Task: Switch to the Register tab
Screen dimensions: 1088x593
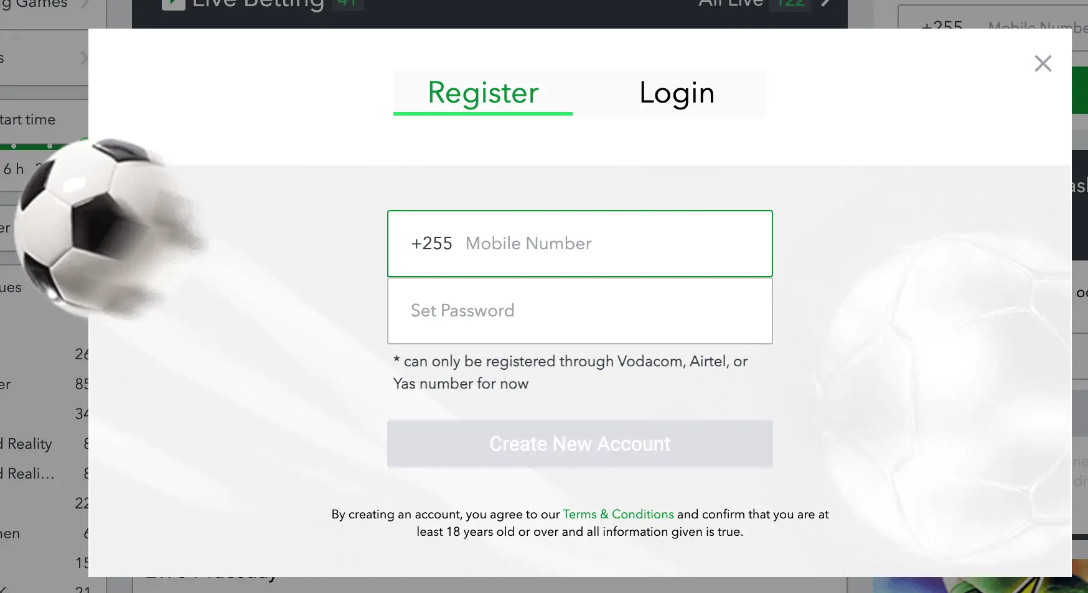Action: (x=483, y=93)
